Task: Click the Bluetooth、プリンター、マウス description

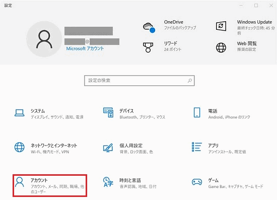Action: [x=143, y=117]
